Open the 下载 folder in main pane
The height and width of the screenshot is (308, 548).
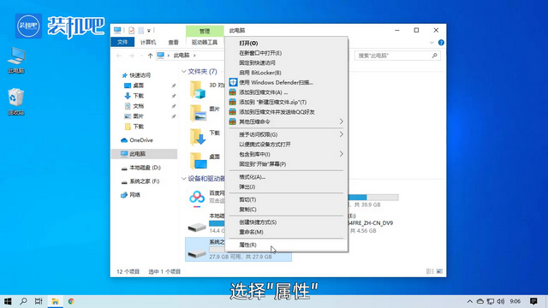coord(198,137)
